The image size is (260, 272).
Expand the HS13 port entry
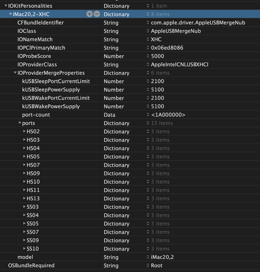tap(24, 198)
